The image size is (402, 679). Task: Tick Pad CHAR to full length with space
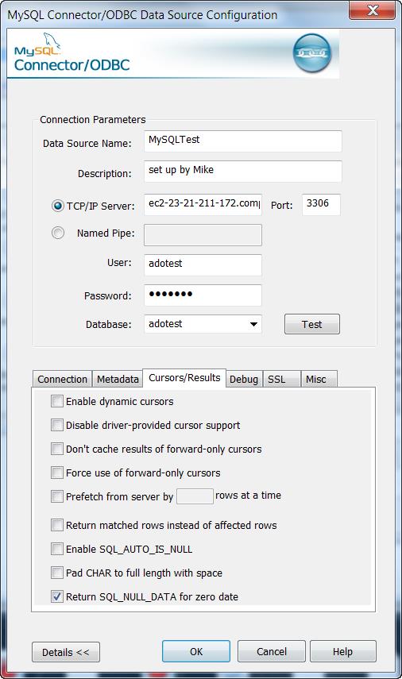tap(56, 573)
